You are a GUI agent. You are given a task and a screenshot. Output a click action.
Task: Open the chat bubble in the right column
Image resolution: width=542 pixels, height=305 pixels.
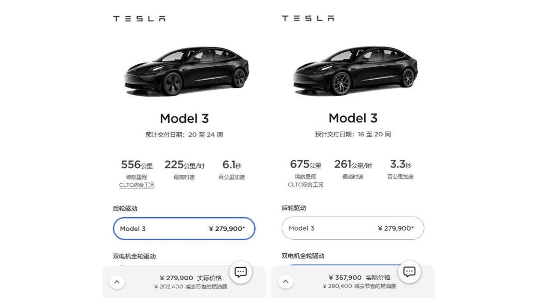coord(409,272)
